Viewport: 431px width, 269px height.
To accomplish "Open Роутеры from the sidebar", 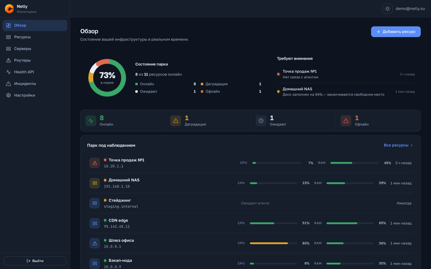I will point(35,60).
